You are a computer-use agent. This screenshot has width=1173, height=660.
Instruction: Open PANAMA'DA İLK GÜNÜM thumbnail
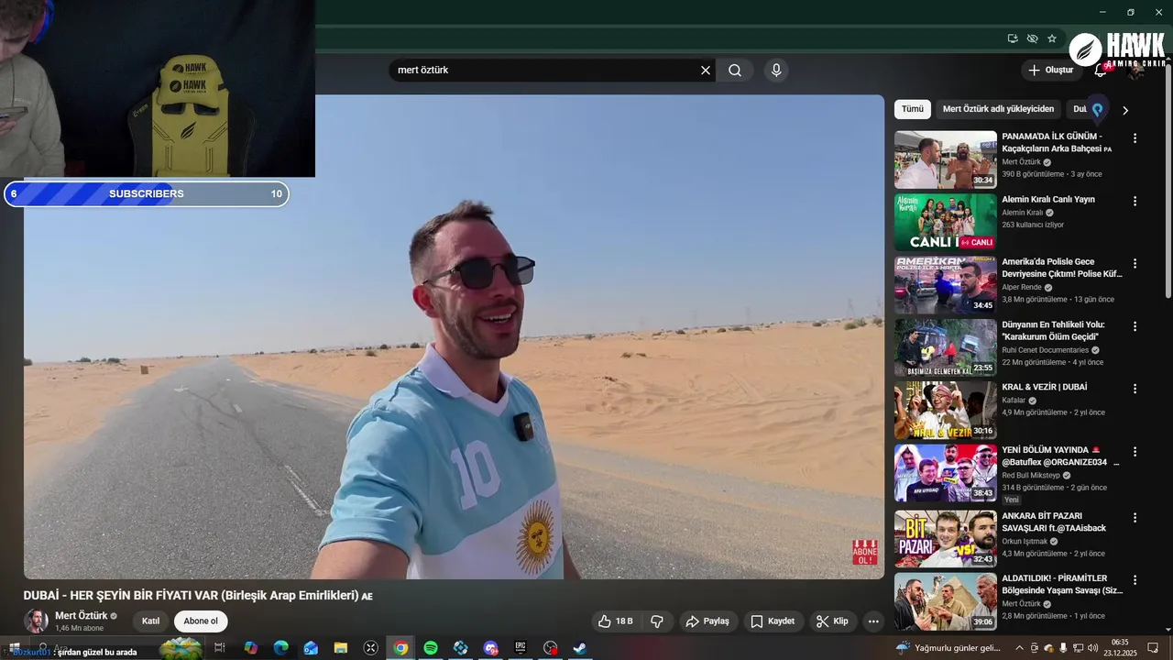pos(946,159)
